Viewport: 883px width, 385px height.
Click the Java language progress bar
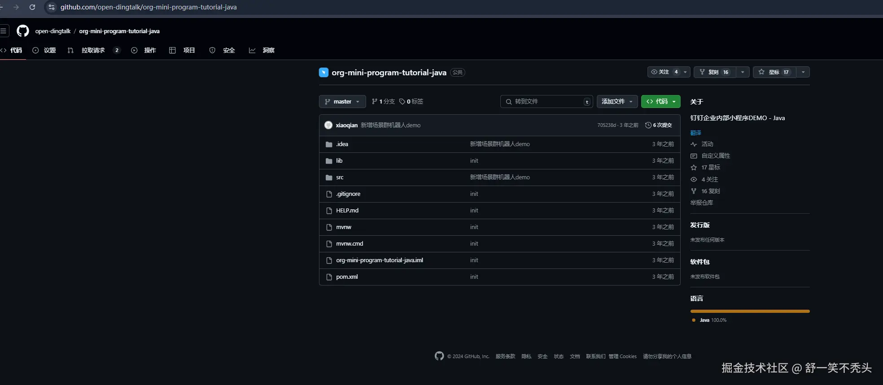coord(750,311)
